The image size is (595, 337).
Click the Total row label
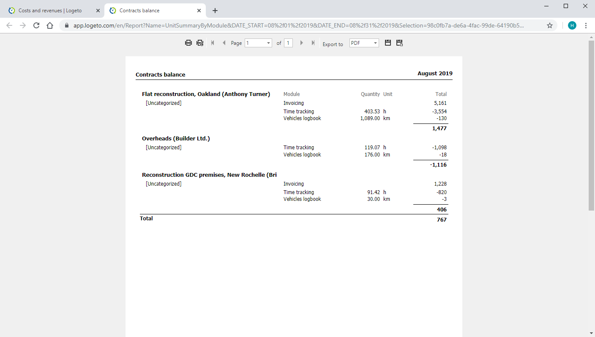pos(146,218)
